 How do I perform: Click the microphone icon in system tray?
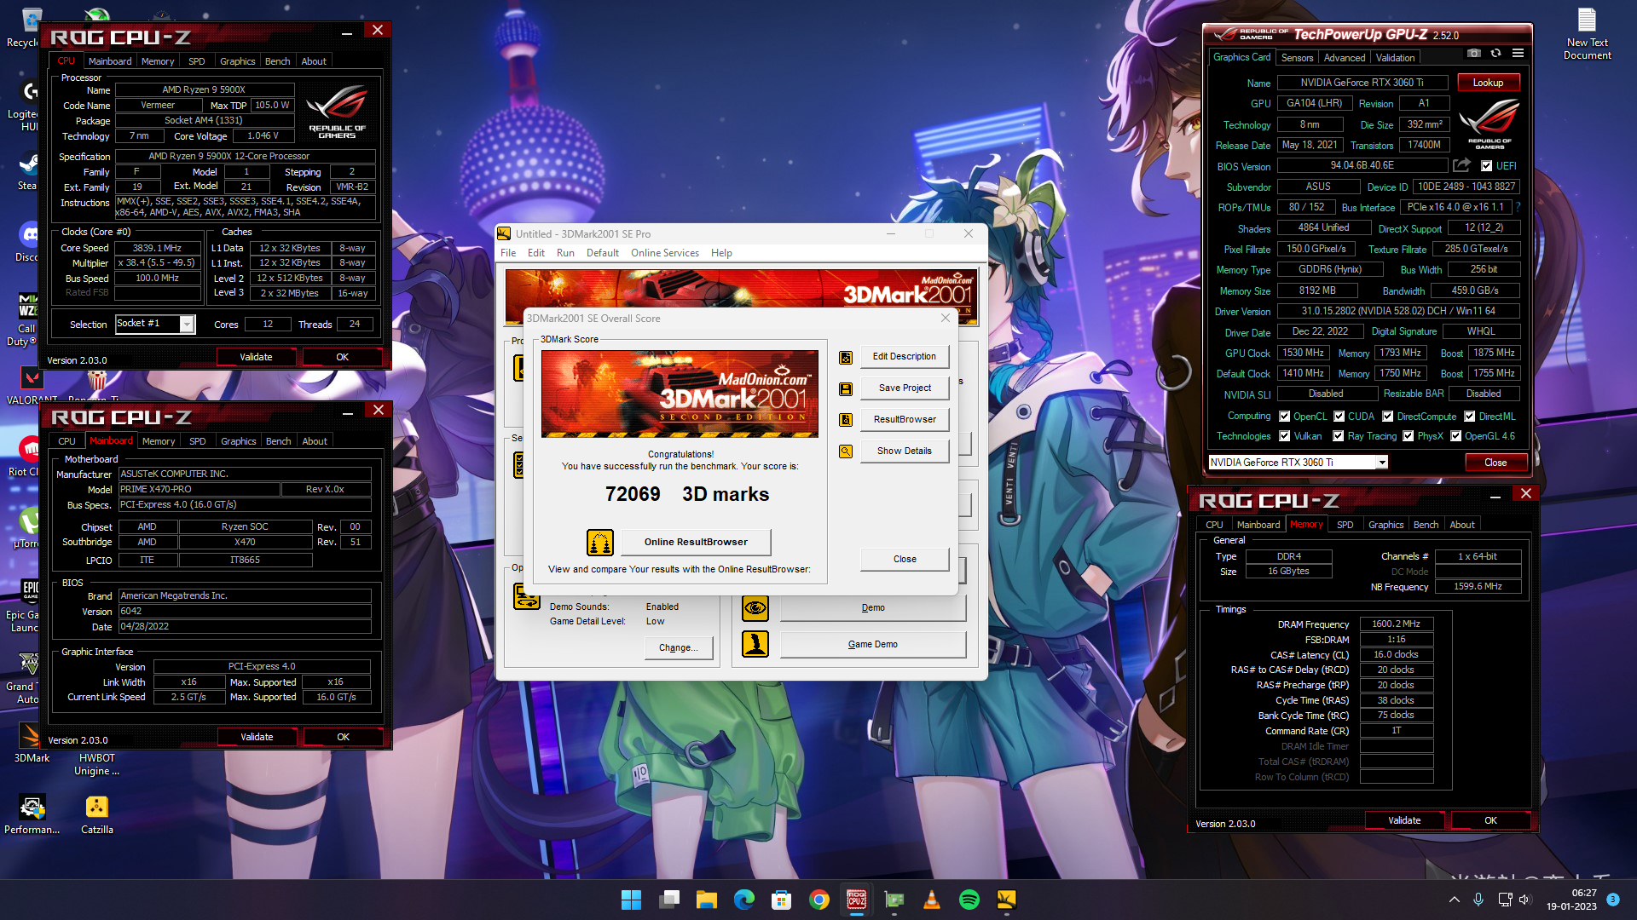point(1478,900)
